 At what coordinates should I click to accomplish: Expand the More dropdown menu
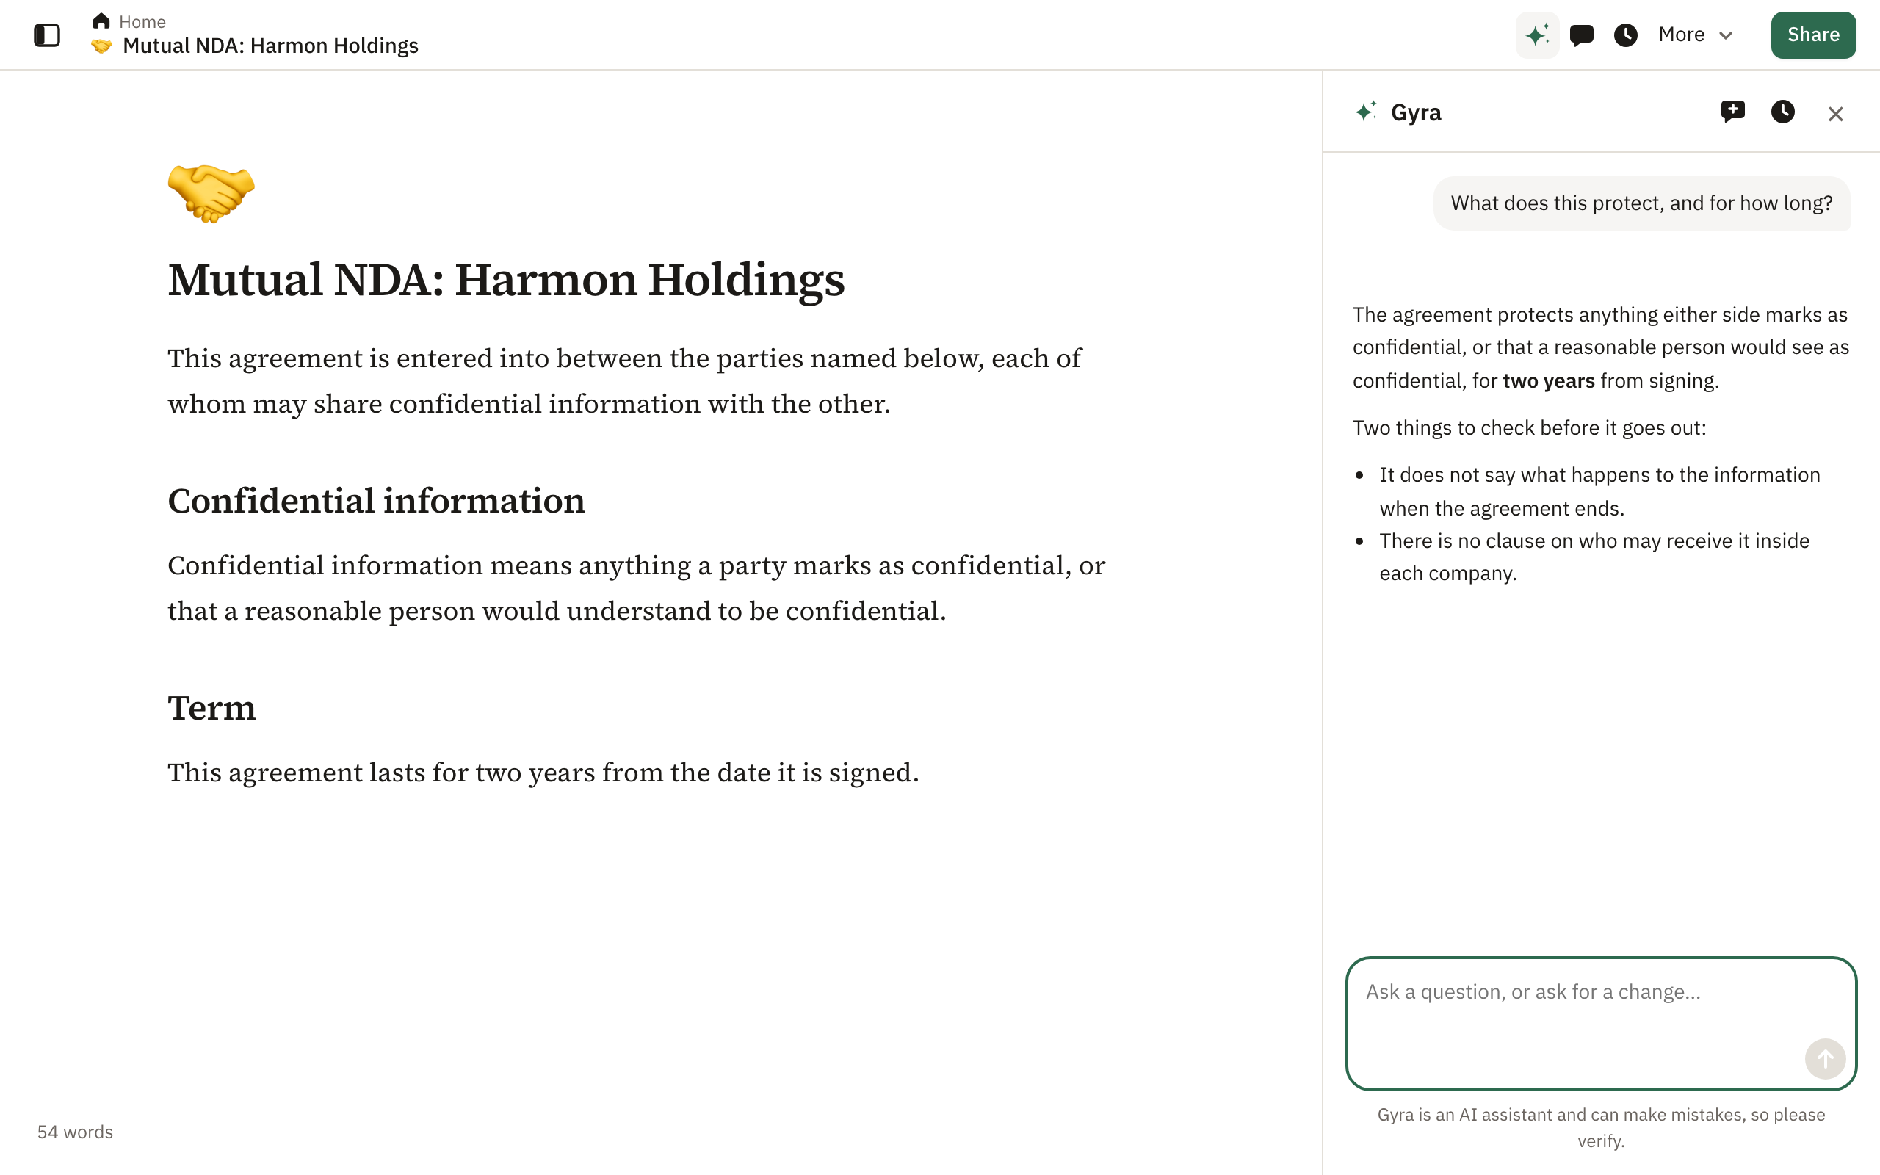[x=1695, y=35]
